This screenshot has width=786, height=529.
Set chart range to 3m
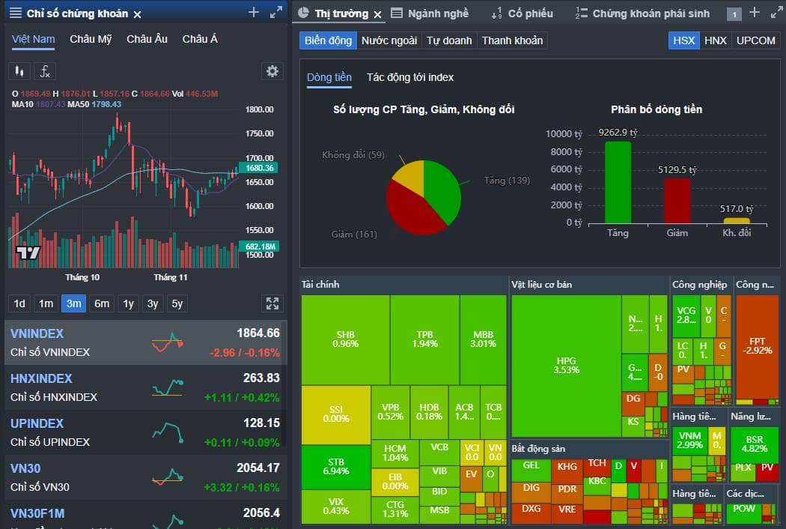pyautogui.click(x=73, y=303)
